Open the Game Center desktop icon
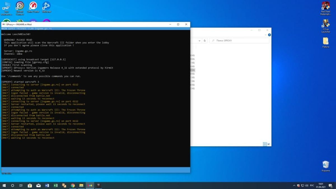 (33, 6)
